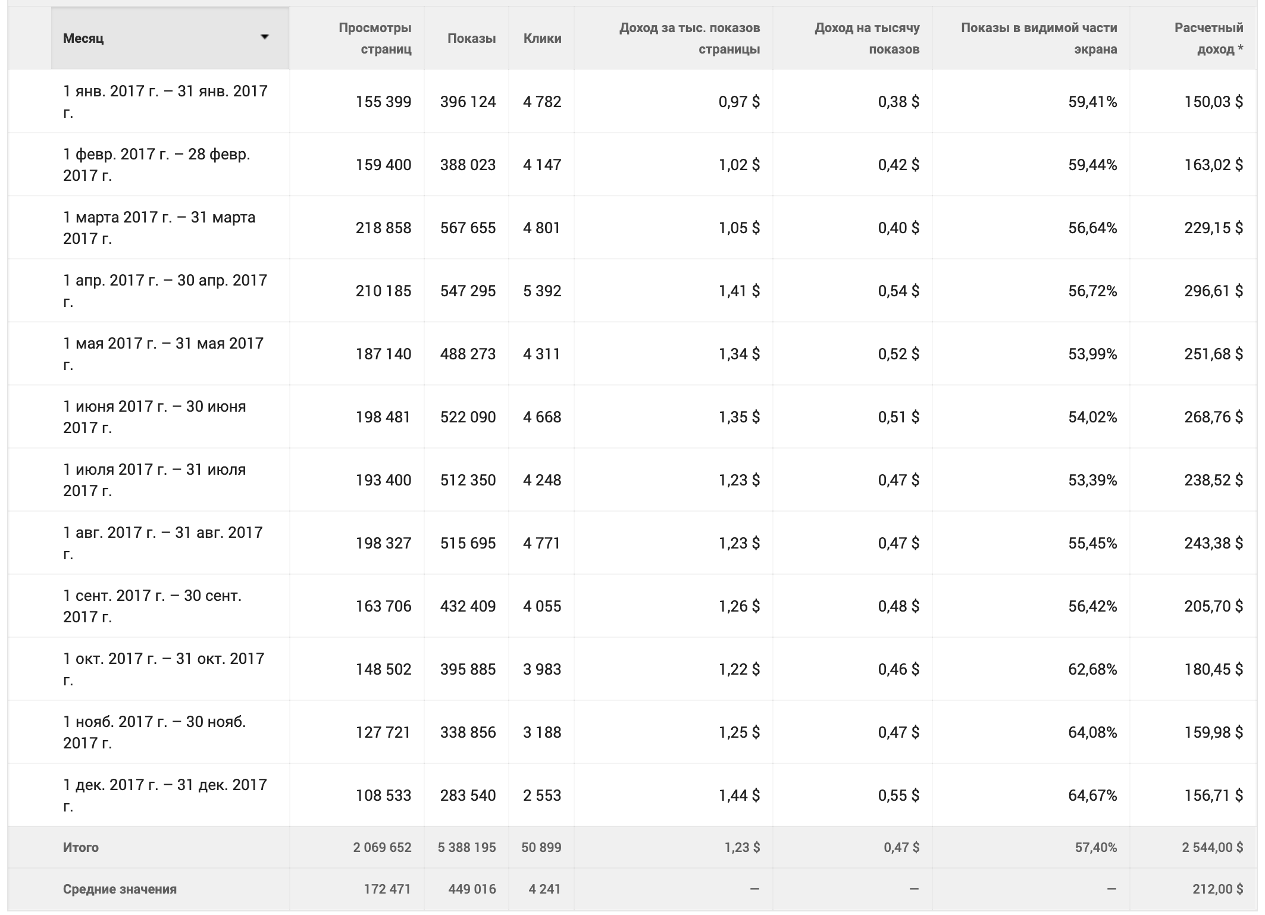Click the Итого total income 2 544,00 $
Screen dimensions: 1265x915
(1211, 847)
